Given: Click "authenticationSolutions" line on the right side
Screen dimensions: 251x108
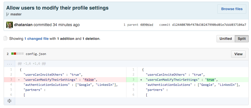Looking at the screenshot, I should click(193, 85).
